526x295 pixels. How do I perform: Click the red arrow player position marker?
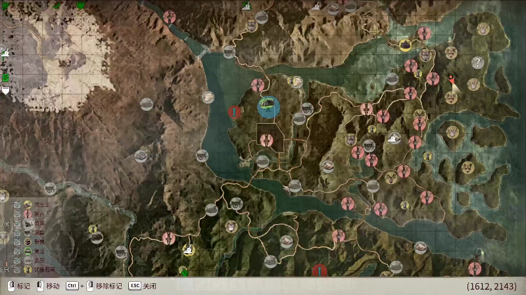[x=452, y=81]
